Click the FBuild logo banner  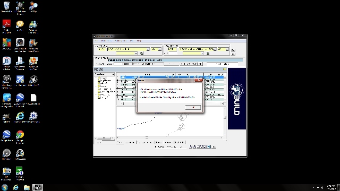pos(237,99)
